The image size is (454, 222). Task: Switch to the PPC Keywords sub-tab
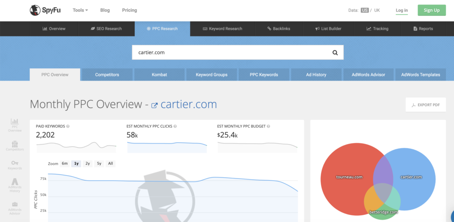264,75
